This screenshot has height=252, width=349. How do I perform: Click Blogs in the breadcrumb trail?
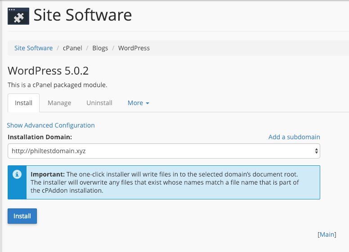coord(100,48)
